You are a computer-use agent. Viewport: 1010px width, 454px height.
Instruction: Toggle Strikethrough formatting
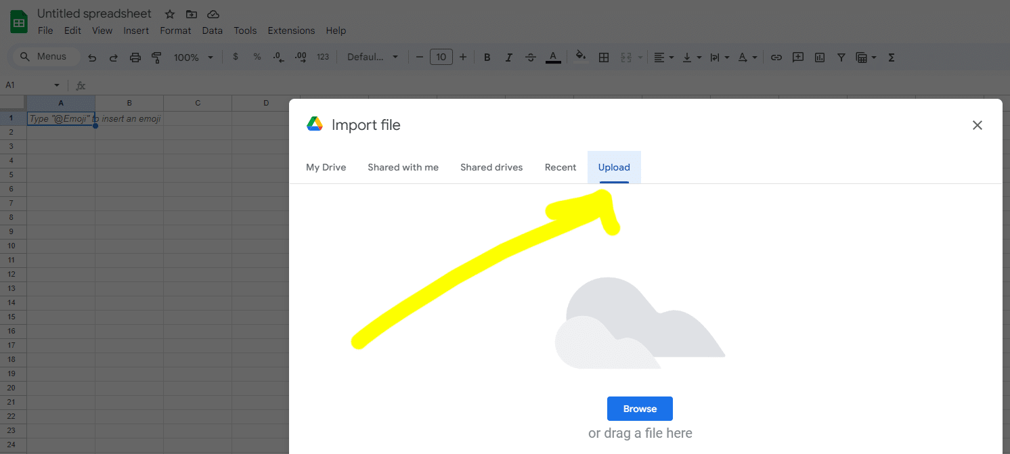point(531,58)
